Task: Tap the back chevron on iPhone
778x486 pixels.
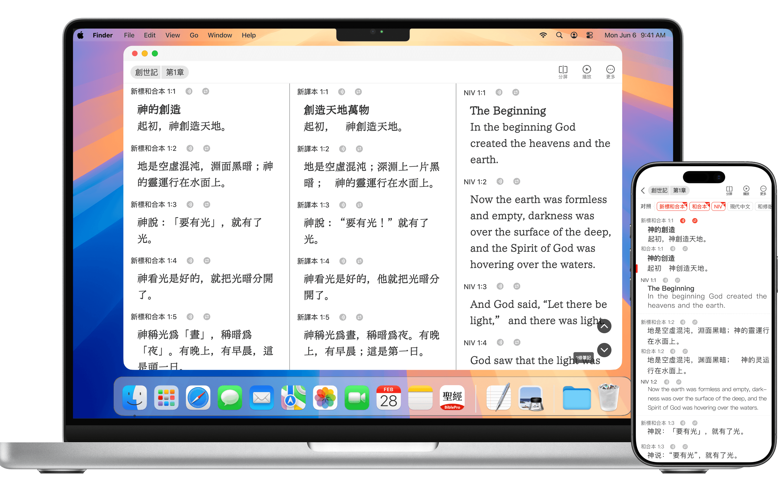Action: (643, 191)
